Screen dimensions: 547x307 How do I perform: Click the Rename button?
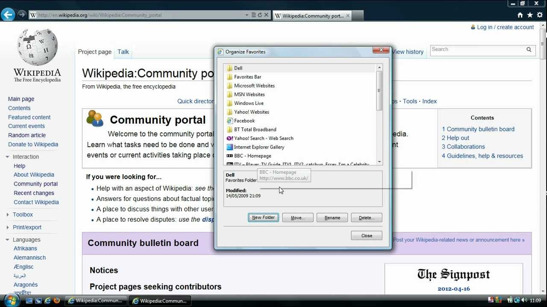tap(332, 217)
